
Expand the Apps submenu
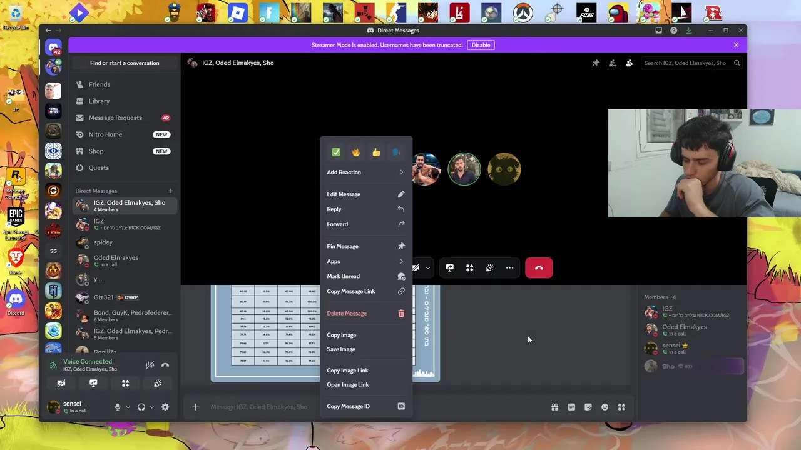point(366,261)
